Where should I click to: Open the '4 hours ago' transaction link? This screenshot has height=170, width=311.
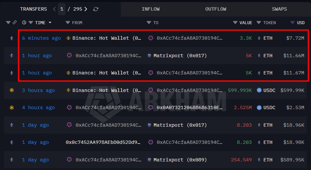[38, 108]
